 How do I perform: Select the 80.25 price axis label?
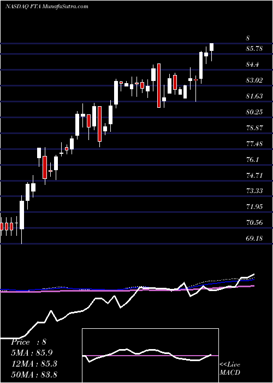[x=254, y=112]
